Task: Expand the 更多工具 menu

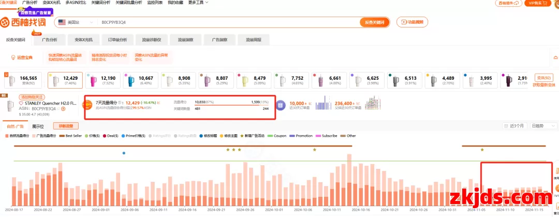Action: click(198, 3)
